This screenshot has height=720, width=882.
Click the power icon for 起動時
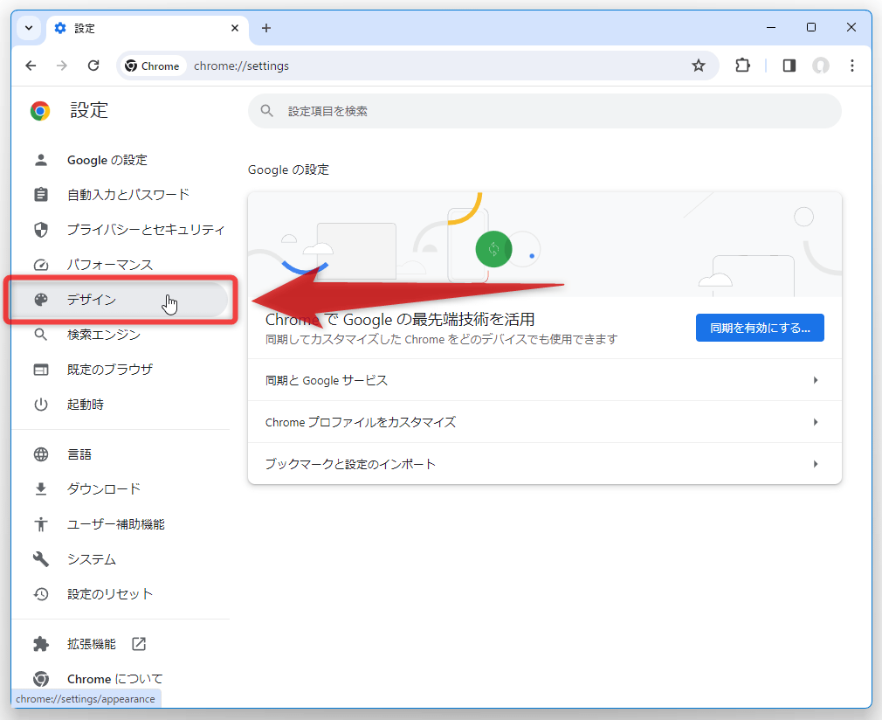(41, 405)
